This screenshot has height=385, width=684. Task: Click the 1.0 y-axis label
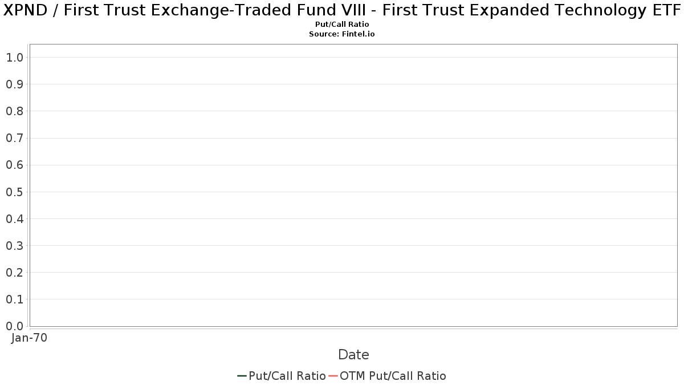coord(15,58)
